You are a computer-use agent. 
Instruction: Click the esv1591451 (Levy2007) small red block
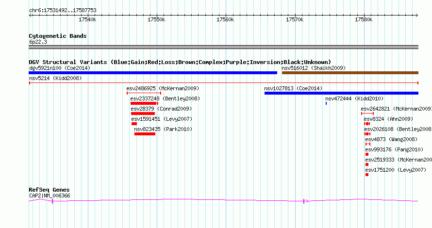pyautogui.click(x=134, y=124)
